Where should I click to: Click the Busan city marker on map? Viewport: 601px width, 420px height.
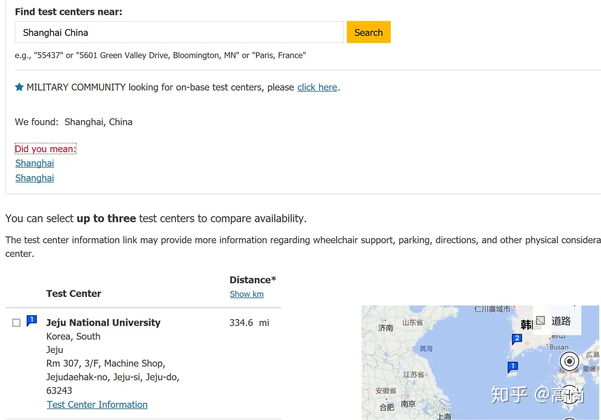click(x=547, y=345)
